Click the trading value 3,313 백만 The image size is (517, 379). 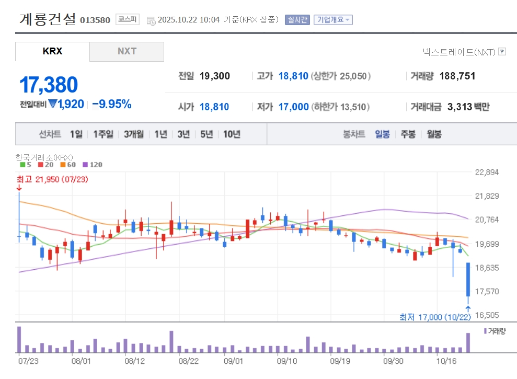tap(468, 107)
